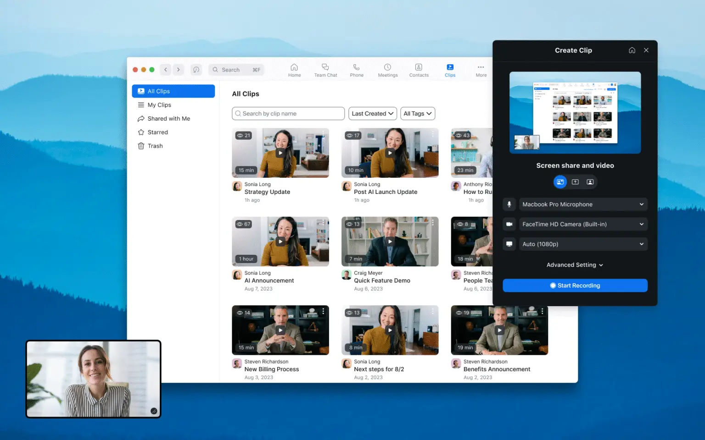The width and height of the screenshot is (705, 440).
Task: Expand the All Tags filter dropdown
Action: 417,114
